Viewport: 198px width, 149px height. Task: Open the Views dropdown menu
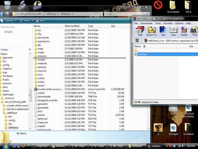click(27, 21)
